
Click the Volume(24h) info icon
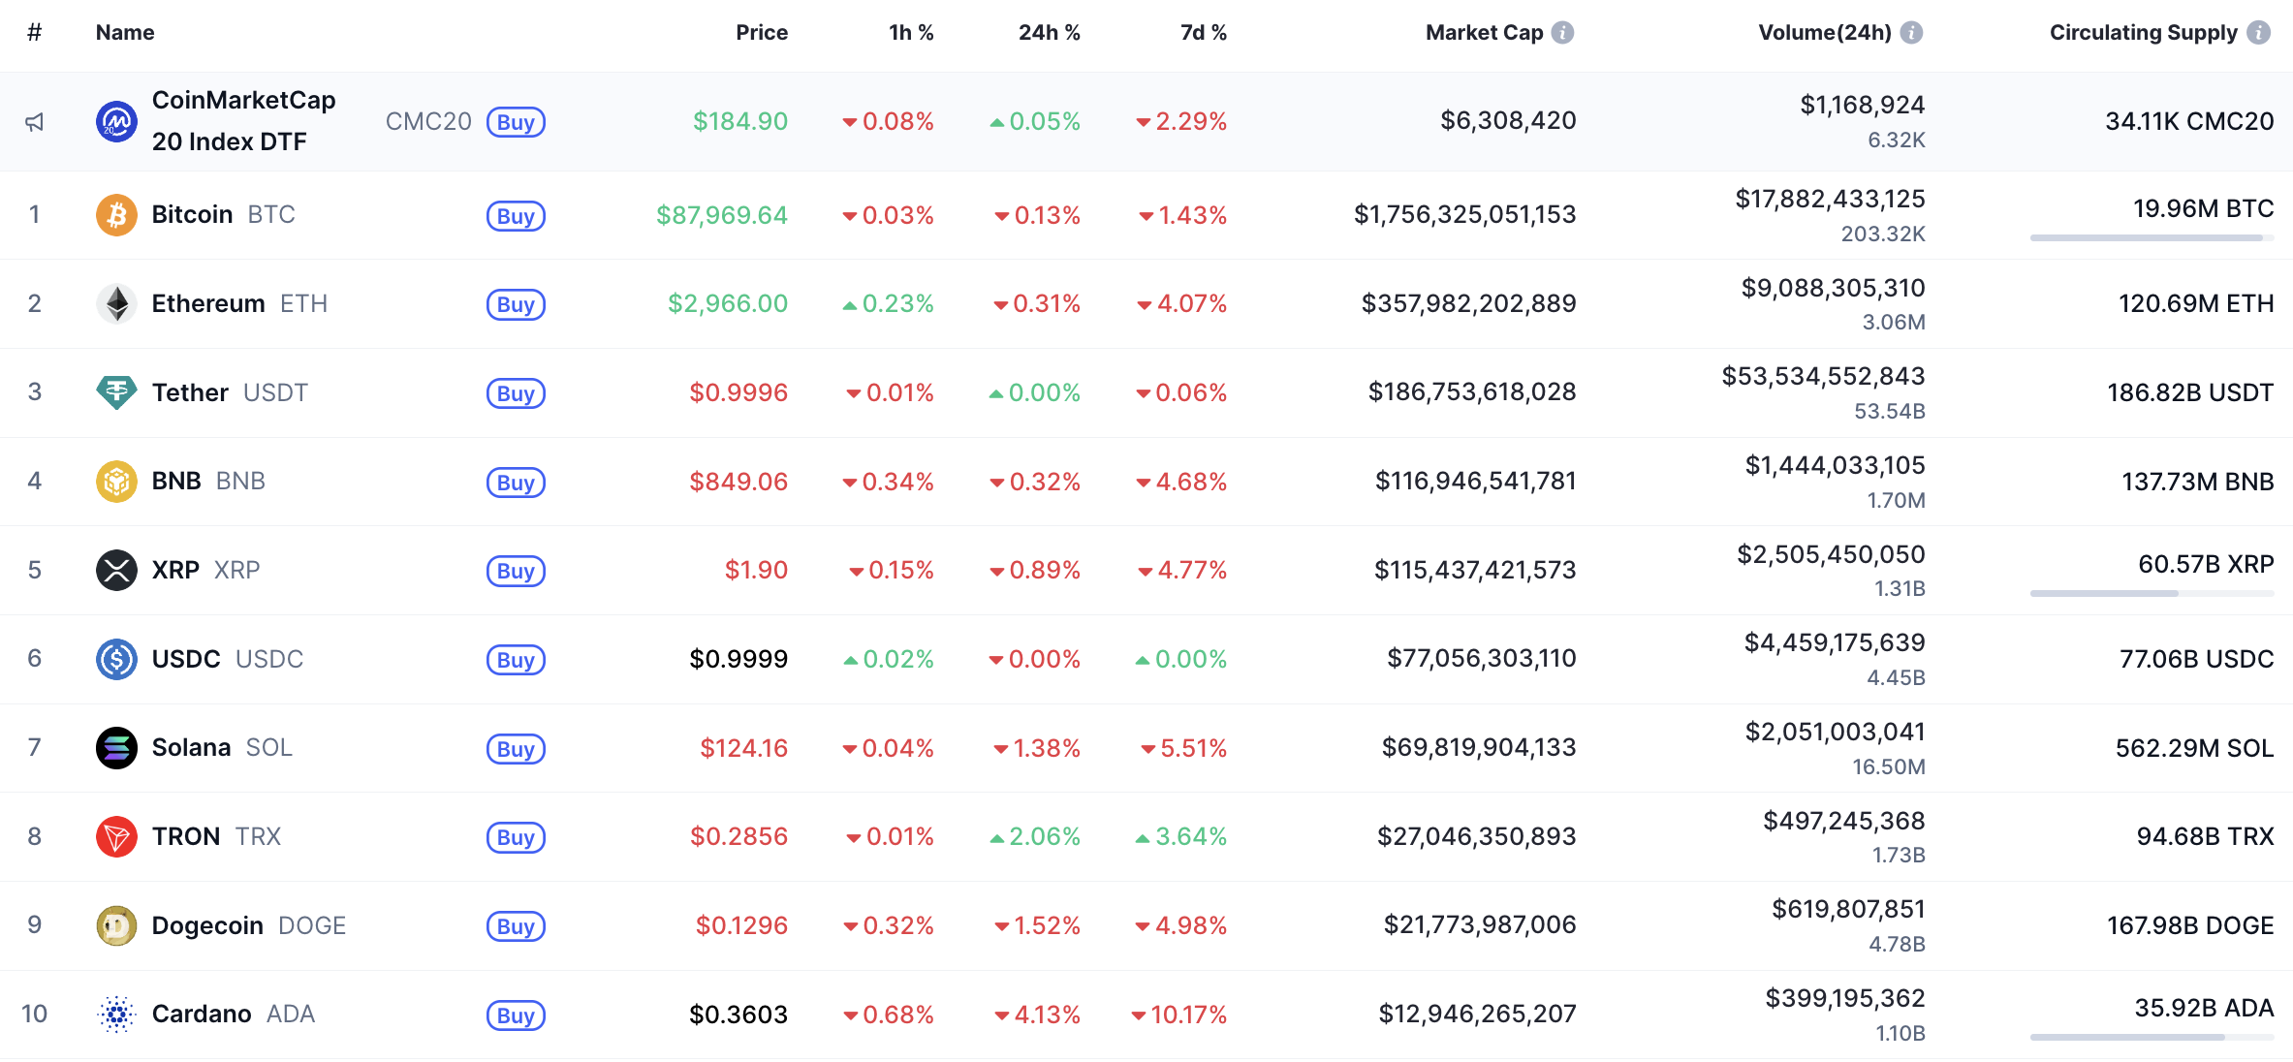coord(1911,33)
